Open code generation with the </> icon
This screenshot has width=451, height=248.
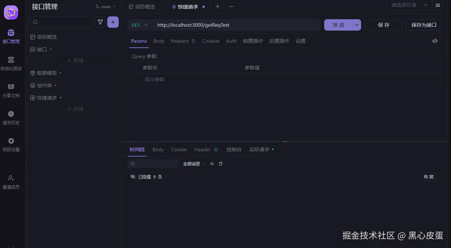tap(435, 41)
